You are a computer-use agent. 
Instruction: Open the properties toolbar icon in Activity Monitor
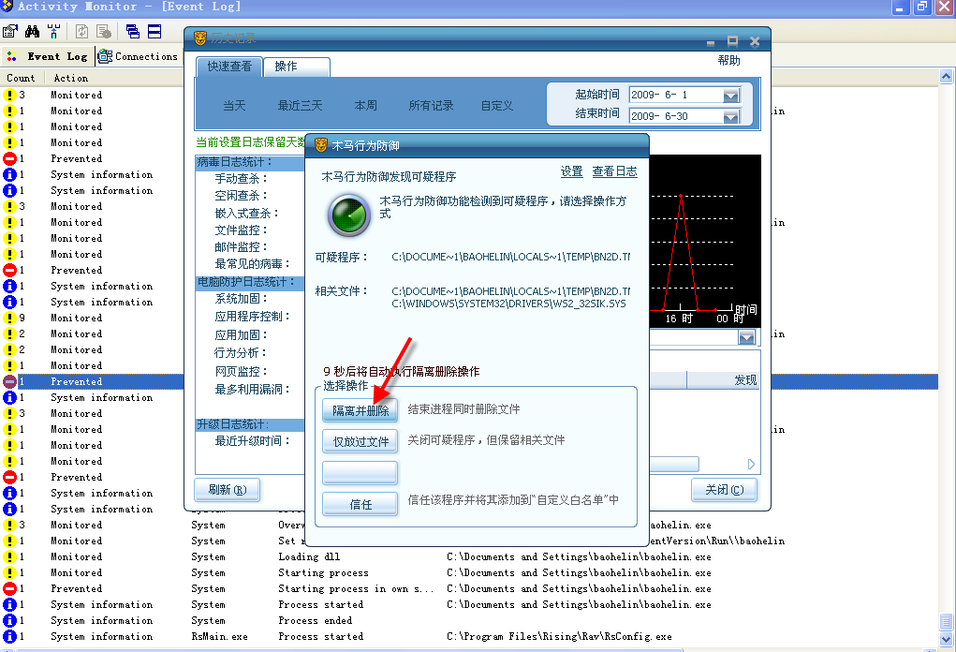click(10, 31)
